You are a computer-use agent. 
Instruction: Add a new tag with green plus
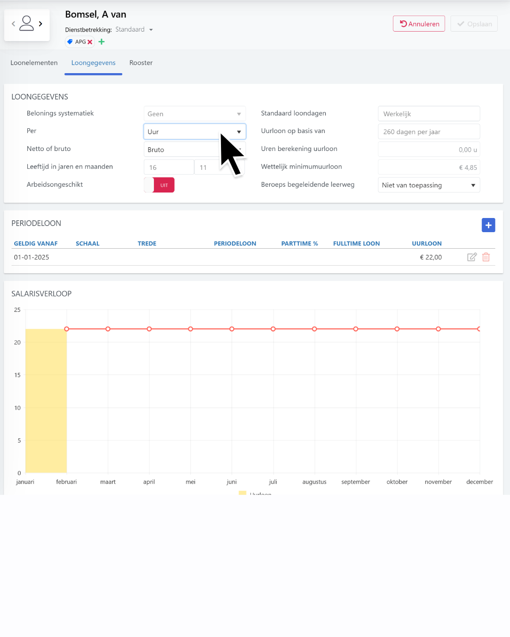pos(102,42)
